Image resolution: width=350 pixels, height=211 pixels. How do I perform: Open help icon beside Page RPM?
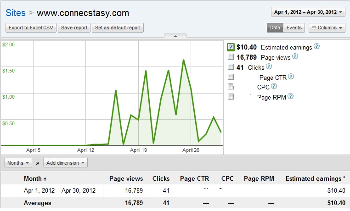(x=290, y=96)
